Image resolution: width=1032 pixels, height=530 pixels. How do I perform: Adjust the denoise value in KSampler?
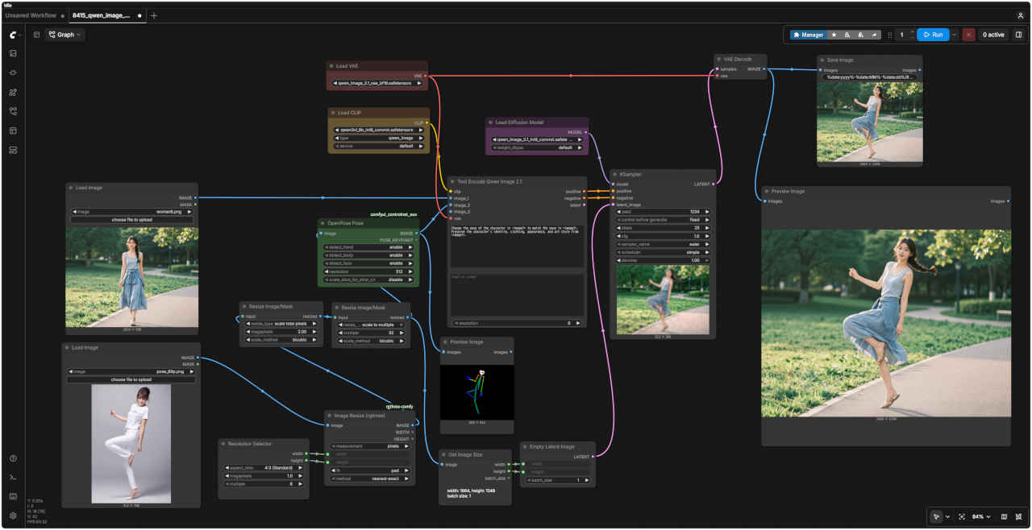click(664, 260)
